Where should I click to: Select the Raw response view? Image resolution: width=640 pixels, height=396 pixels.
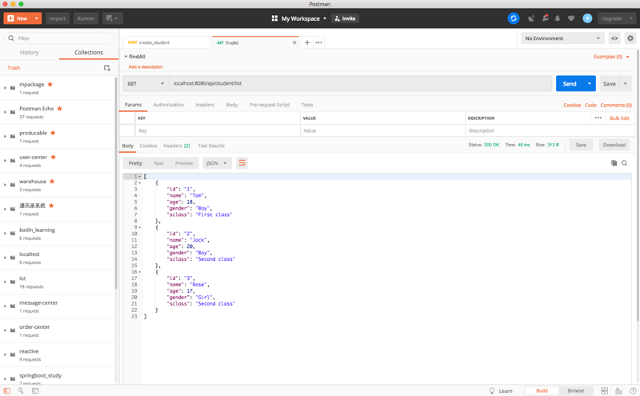[158, 163]
